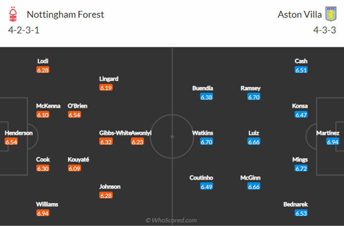Click player name Kouyaté
This screenshot has height=226, width=344.
click(78, 160)
